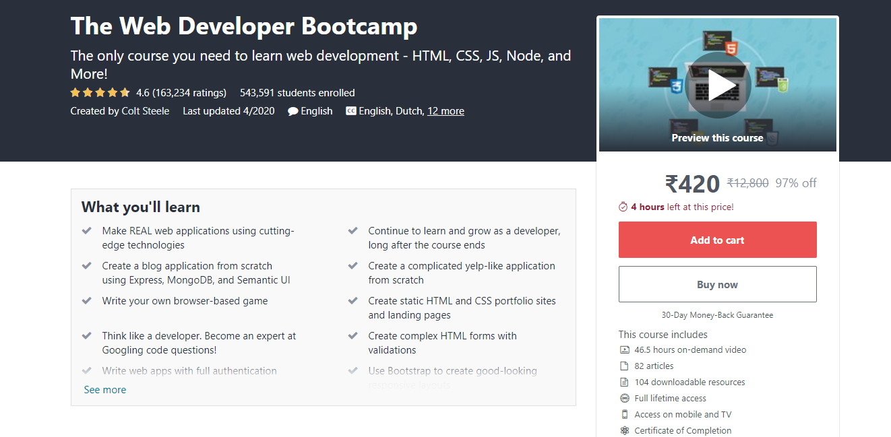Click the struck-through ₹12,800 original price
The image size is (891, 437).
tap(748, 183)
